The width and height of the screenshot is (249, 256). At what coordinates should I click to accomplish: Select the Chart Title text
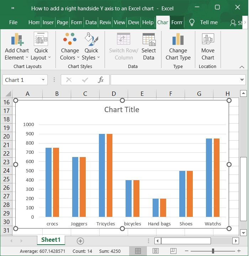coord(122,110)
